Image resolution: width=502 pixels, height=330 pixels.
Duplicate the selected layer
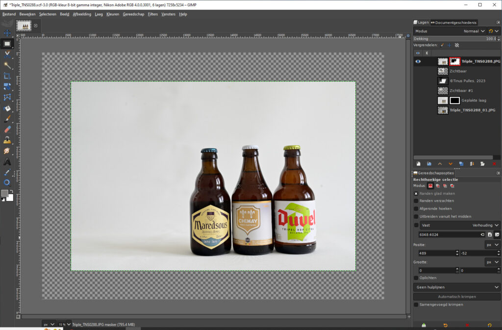(461, 164)
